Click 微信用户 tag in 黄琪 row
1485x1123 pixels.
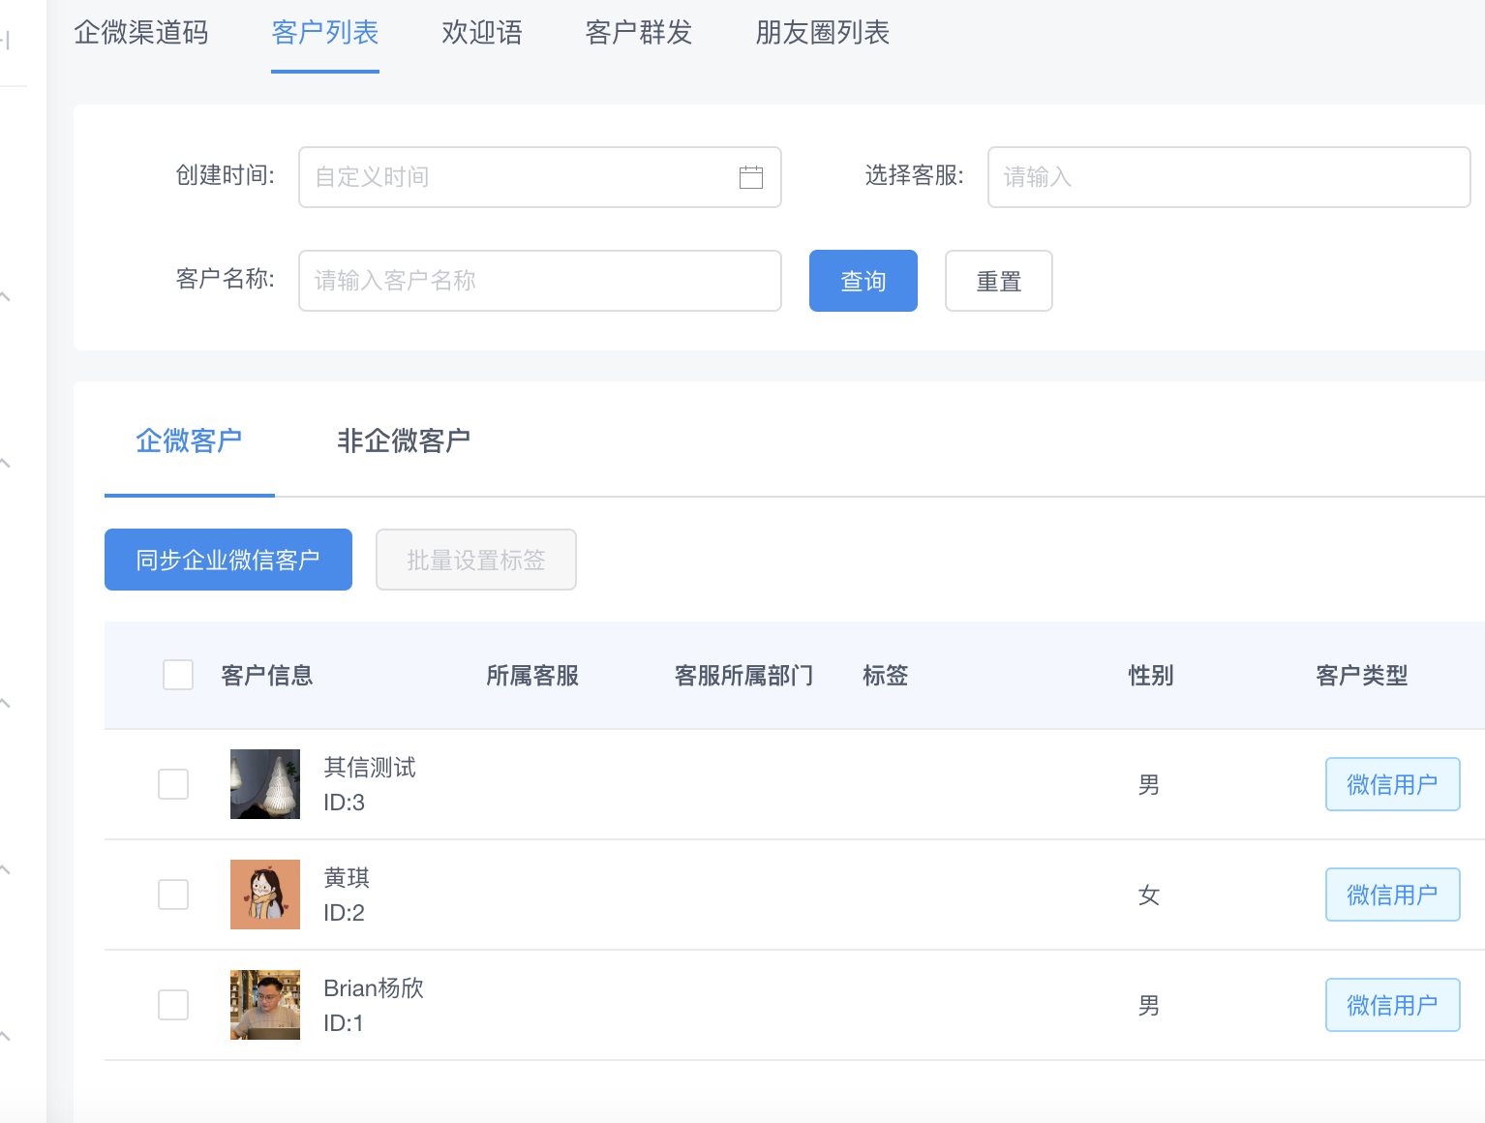point(1392,895)
